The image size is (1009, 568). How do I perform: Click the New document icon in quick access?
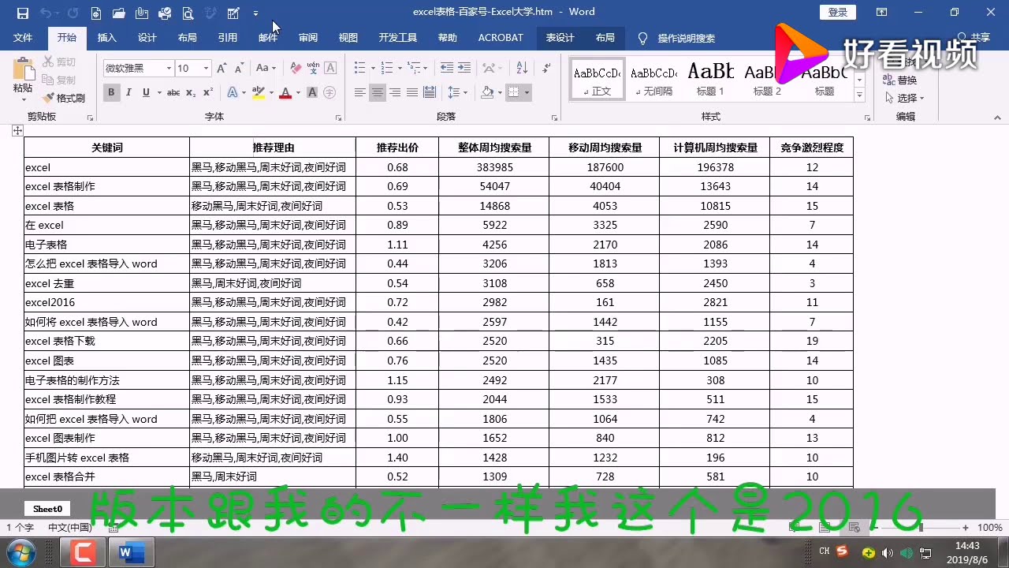96,13
